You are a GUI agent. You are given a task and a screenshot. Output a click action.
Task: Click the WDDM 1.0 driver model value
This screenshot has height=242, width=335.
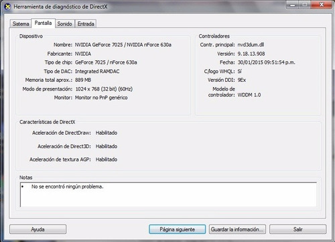point(249,95)
